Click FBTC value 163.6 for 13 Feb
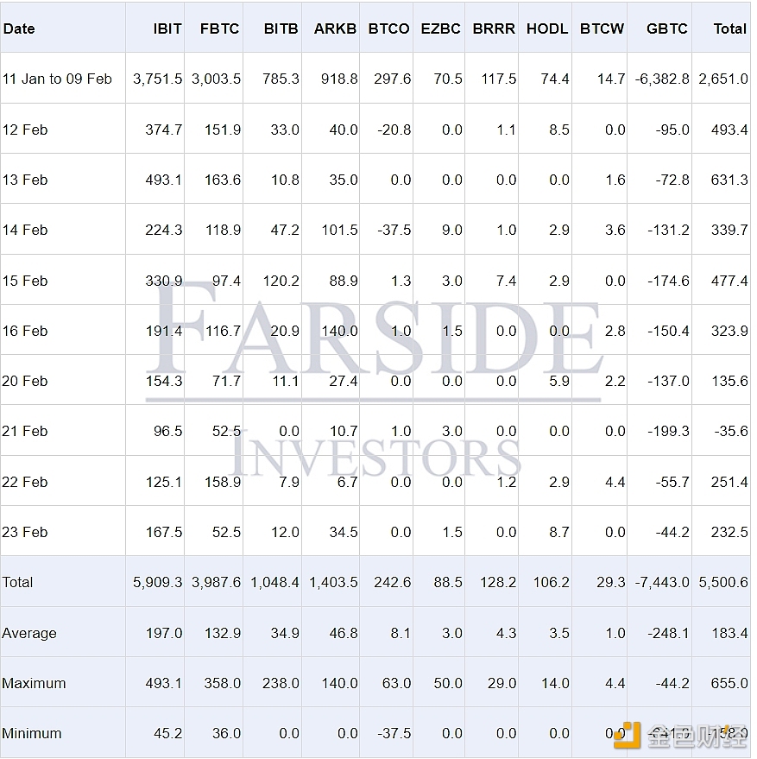The height and width of the screenshot is (759, 757). pos(222,180)
